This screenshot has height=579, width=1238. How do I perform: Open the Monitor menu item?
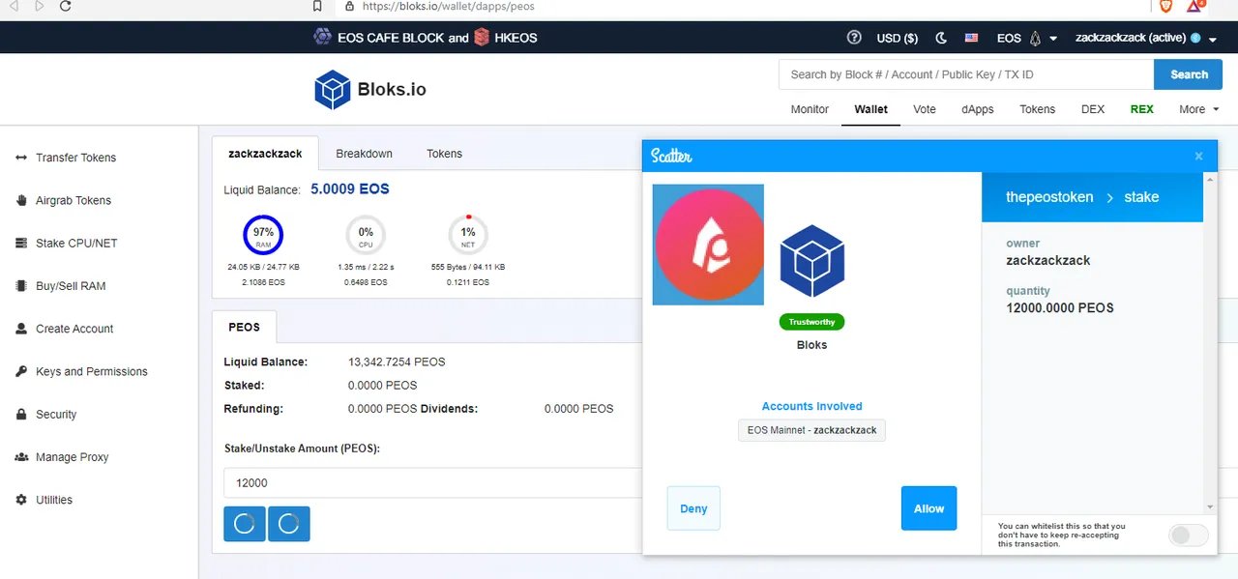click(x=810, y=109)
